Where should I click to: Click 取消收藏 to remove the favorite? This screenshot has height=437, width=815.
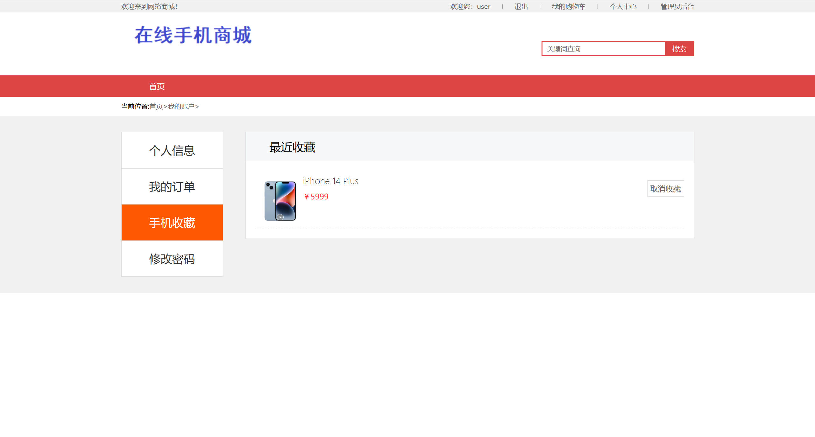pos(665,188)
